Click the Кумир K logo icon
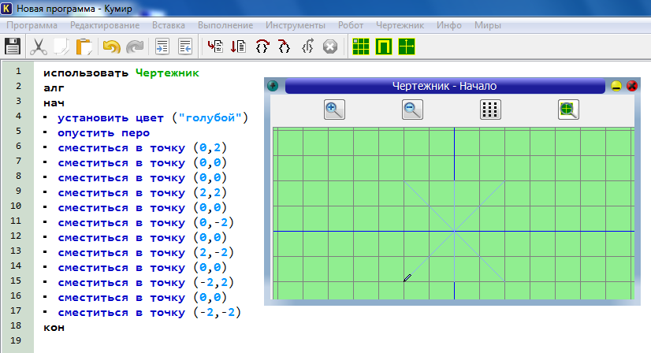Image resolution: width=651 pixels, height=353 pixels. tap(7, 8)
